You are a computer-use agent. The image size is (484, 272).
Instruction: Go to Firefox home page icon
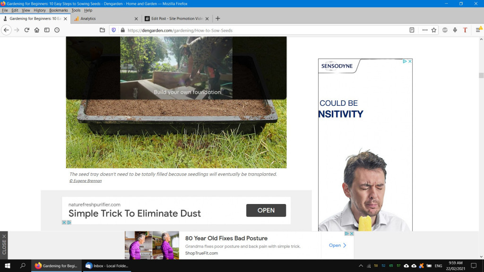[x=36, y=30]
